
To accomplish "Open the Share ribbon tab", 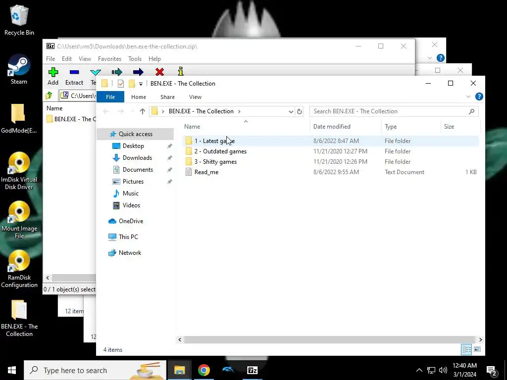I will [x=167, y=97].
